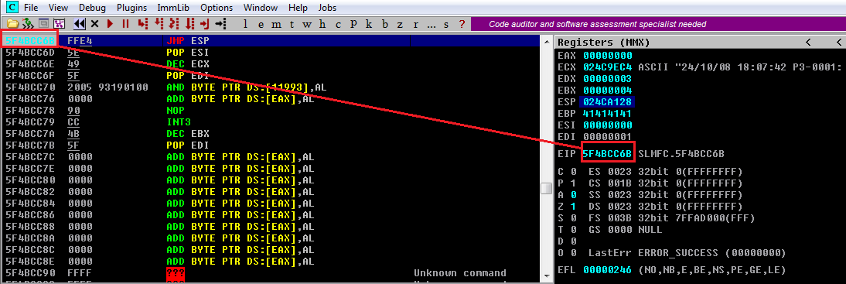Screen dimensions: 846x284
Task: Click the Registers (MMX) header
Action: [x=604, y=42]
